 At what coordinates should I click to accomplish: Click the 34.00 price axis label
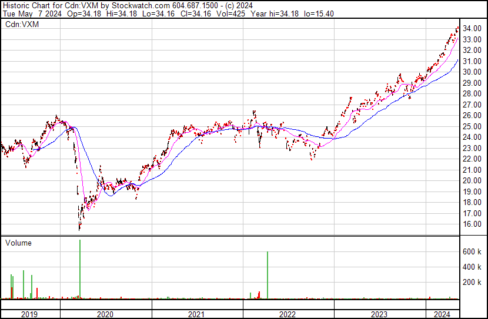click(x=472, y=29)
